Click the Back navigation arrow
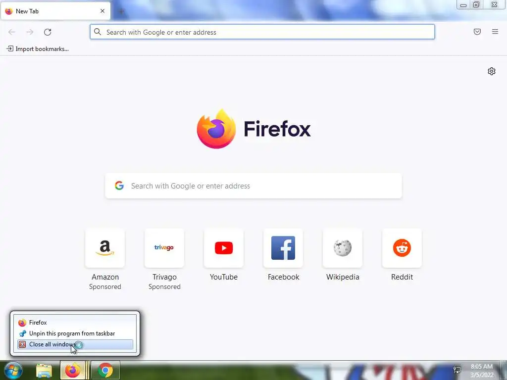The width and height of the screenshot is (507, 380). [x=12, y=32]
